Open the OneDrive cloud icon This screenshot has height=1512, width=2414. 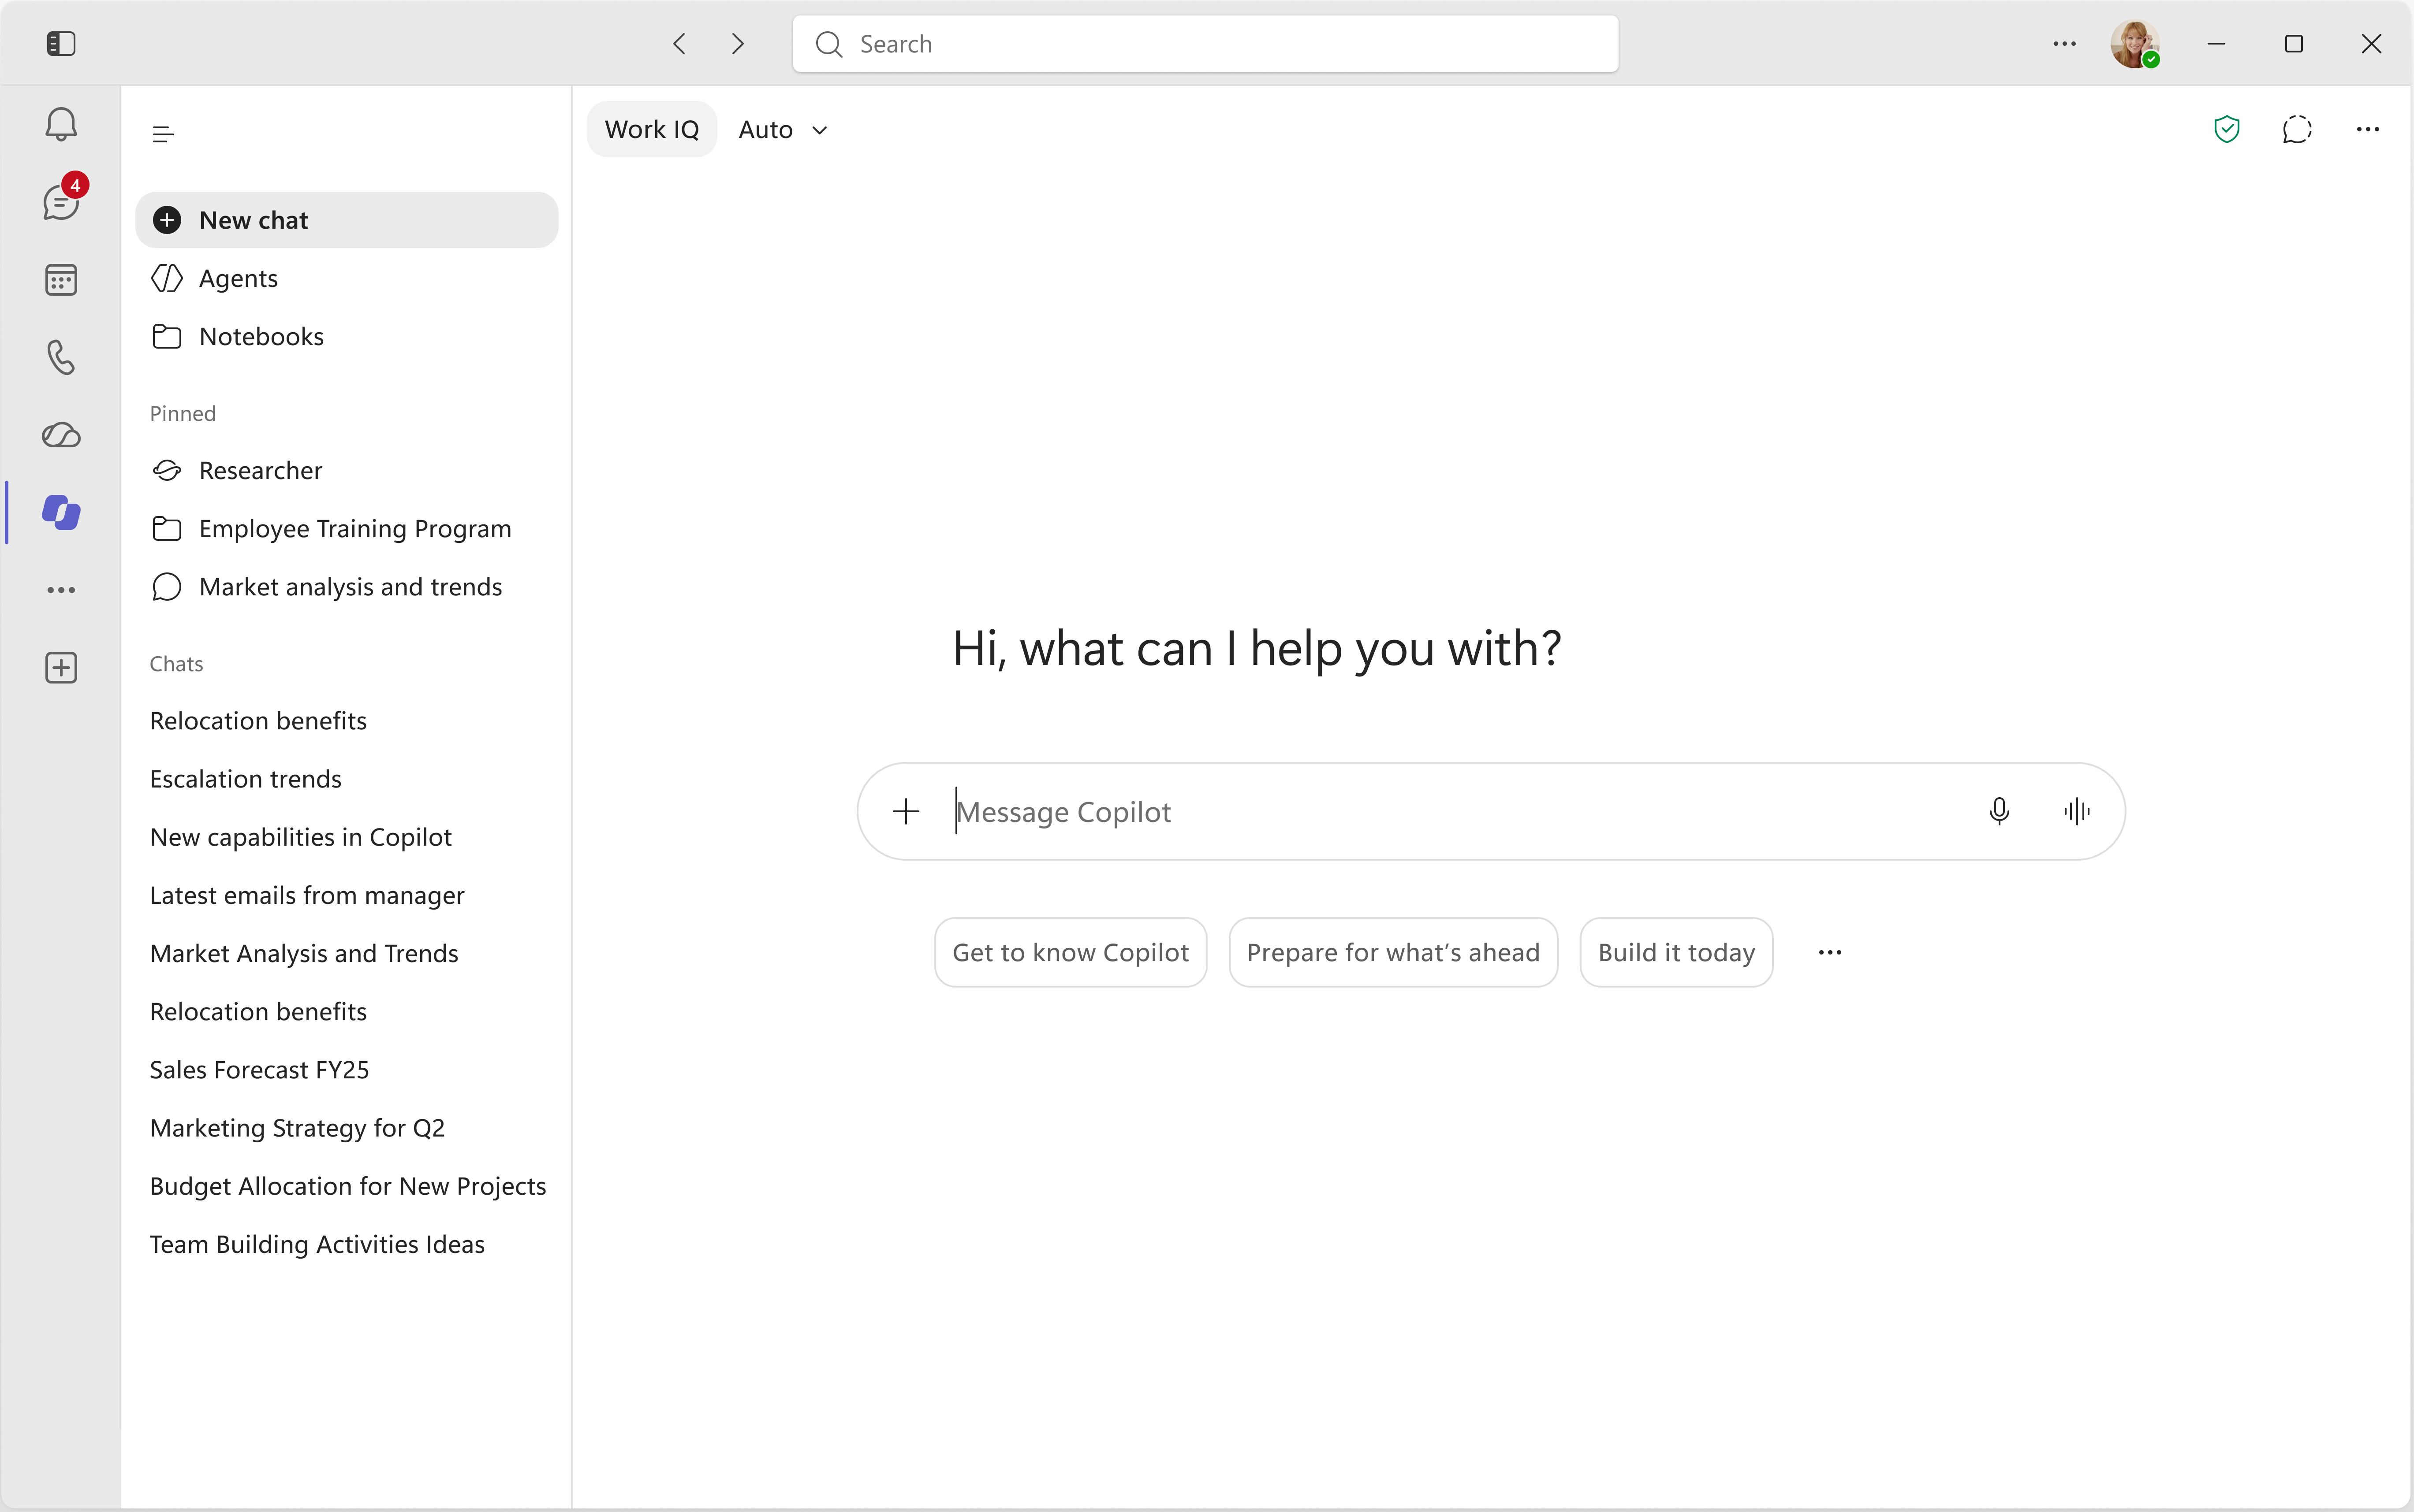(61, 435)
